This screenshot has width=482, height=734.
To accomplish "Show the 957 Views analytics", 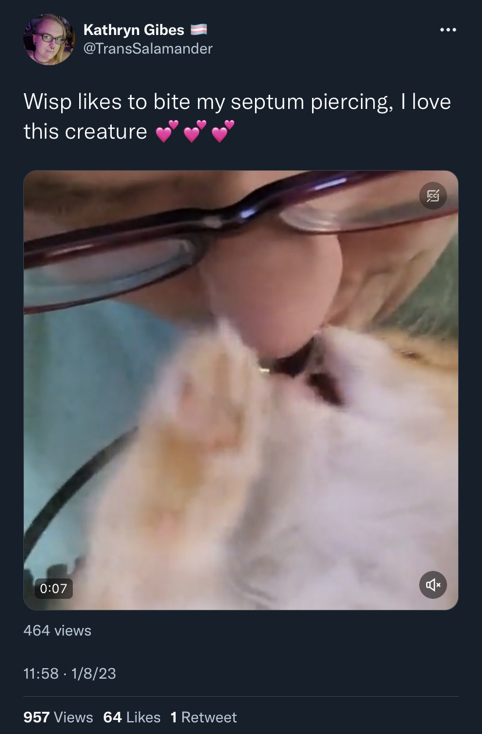I will click(58, 717).
